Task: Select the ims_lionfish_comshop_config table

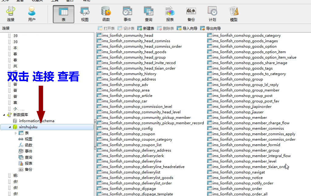Action: click(127, 129)
